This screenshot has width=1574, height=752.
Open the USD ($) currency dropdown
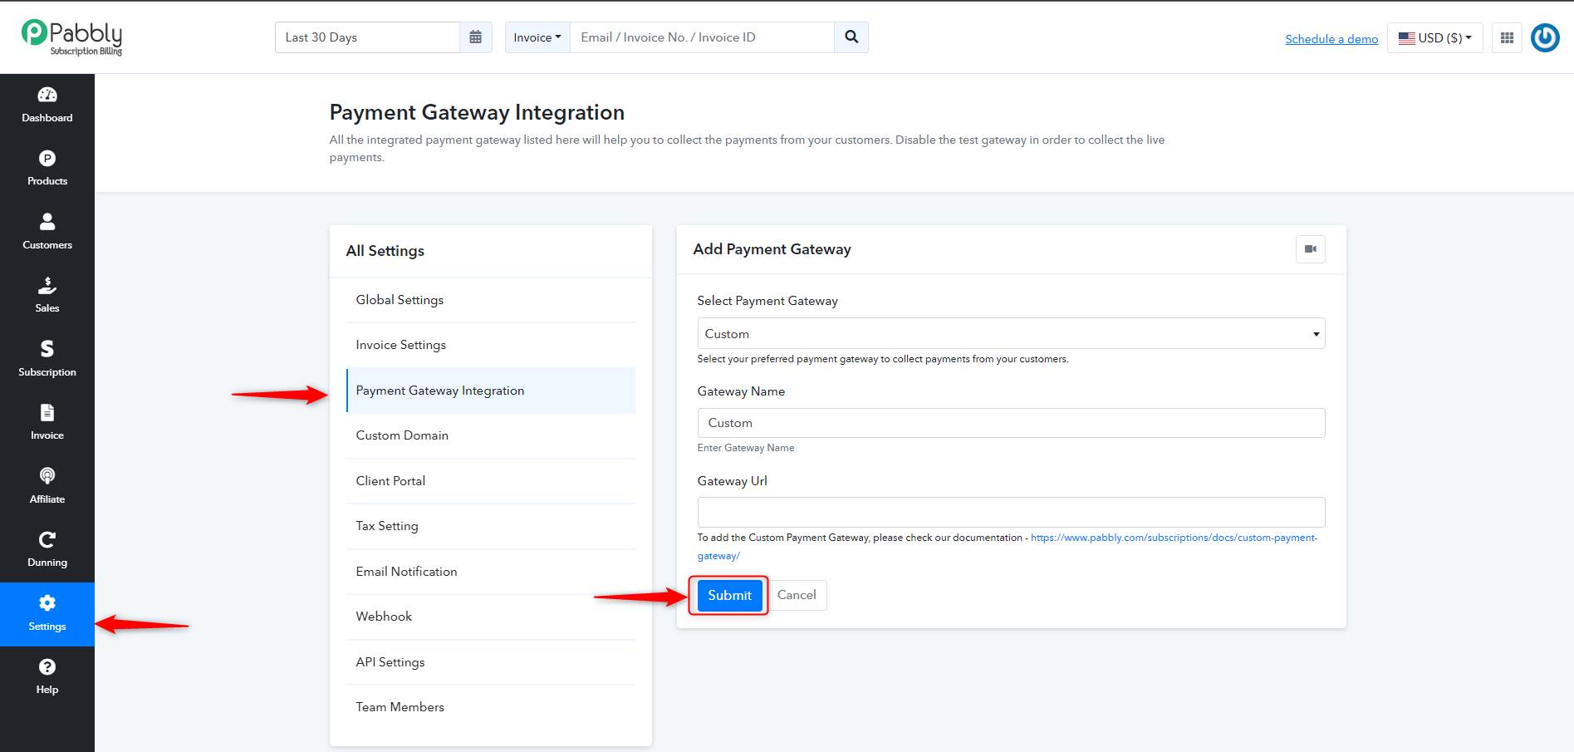pyautogui.click(x=1434, y=38)
